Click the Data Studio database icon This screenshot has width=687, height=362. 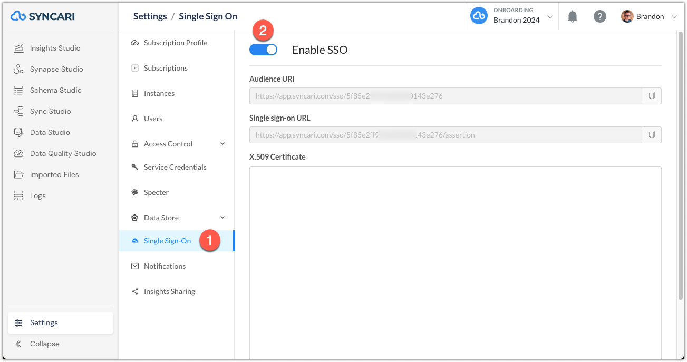(18, 132)
